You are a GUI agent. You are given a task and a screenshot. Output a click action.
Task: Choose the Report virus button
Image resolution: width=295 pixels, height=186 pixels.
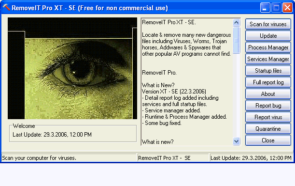pyautogui.click(x=268, y=117)
